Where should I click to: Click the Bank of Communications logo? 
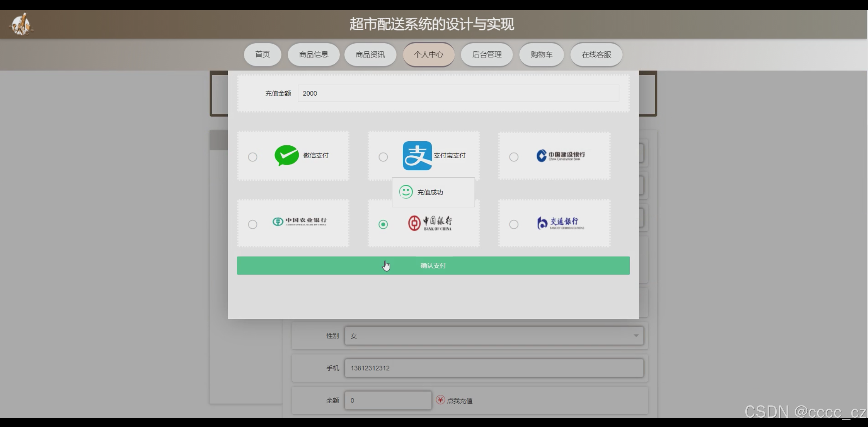tap(561, 223)
